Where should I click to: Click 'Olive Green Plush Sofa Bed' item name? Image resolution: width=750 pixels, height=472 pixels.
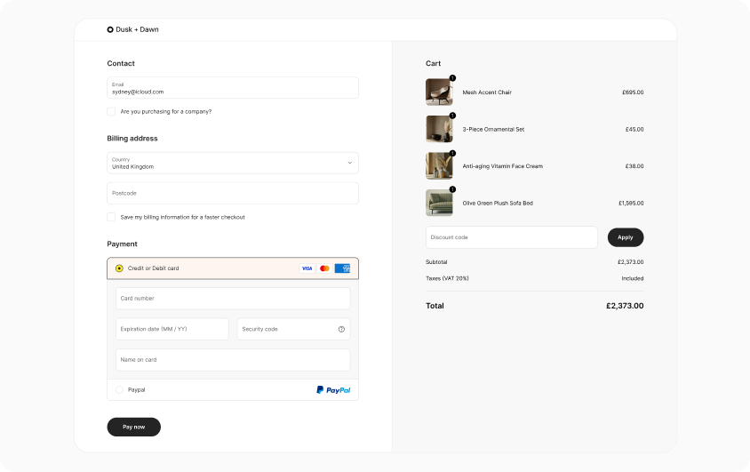point(498,204)
